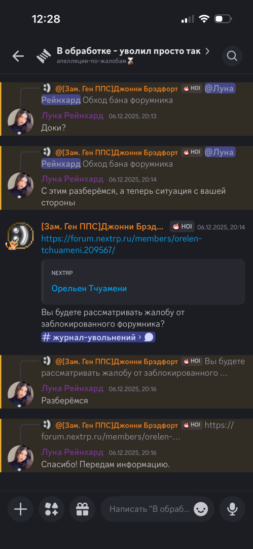Open the apps launcher icon

51,509
